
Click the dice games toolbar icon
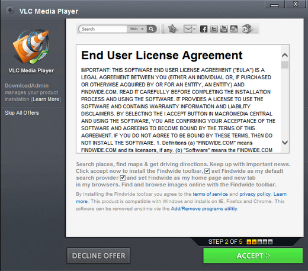246,29
